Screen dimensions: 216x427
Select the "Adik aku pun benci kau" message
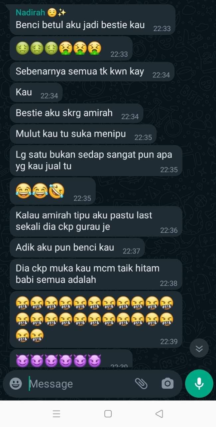(x=77, y=248)
